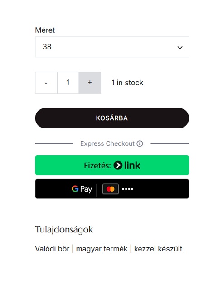
Task: Click the Pay text in Google Pay button
Action: click(86, 189)
